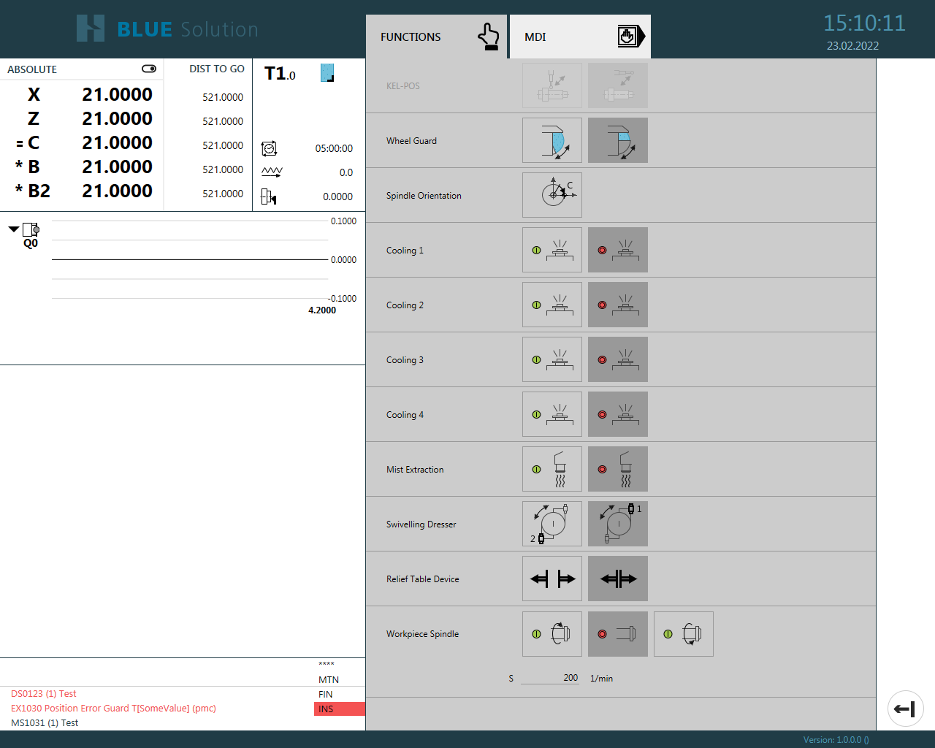Click the oscillation wave icon
935x748 pixels.
coord(272,172)
